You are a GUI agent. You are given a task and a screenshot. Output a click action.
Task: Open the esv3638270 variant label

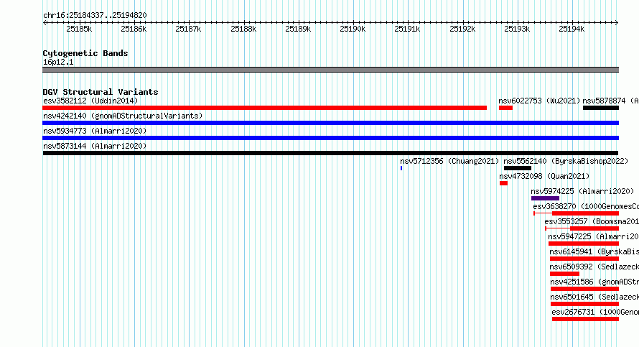pyautogui.click(x=586, y=206)
